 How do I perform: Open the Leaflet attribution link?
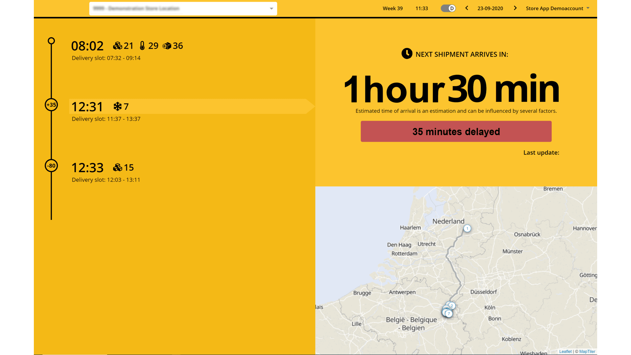pos(565,351)
